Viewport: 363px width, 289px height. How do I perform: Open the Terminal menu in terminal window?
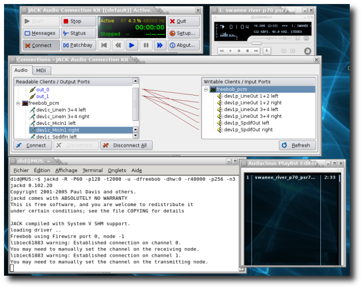coord(92,170)
